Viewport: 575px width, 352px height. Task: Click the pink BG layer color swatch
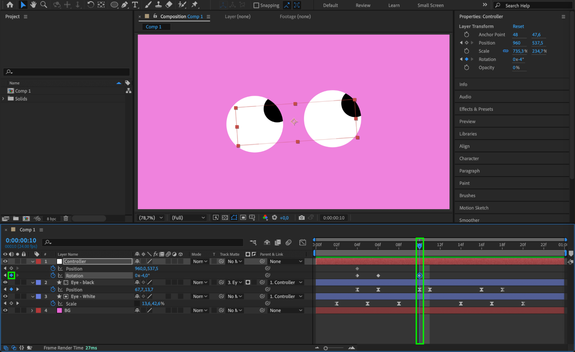(60, 310)
